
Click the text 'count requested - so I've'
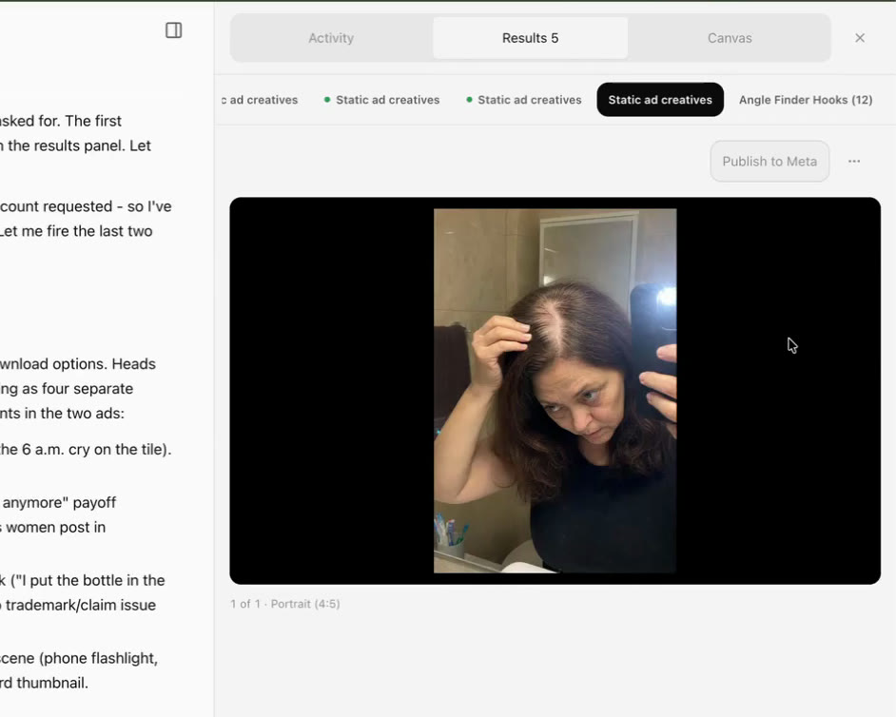point(86,206)
